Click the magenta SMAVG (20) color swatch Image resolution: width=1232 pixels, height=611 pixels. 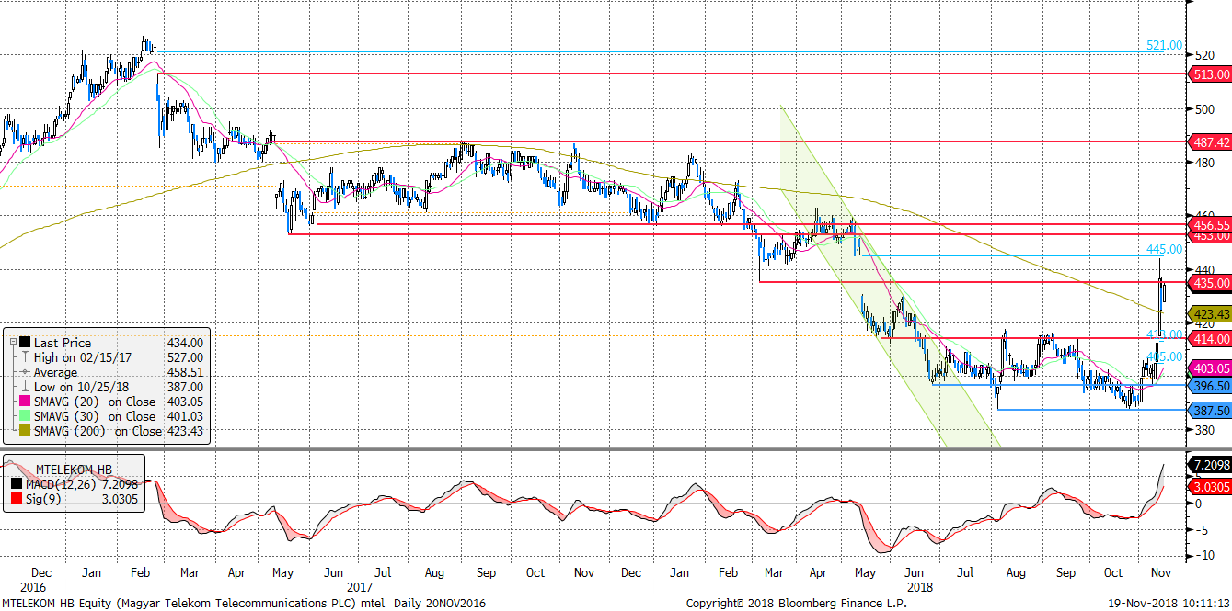[x=24, y=402]
